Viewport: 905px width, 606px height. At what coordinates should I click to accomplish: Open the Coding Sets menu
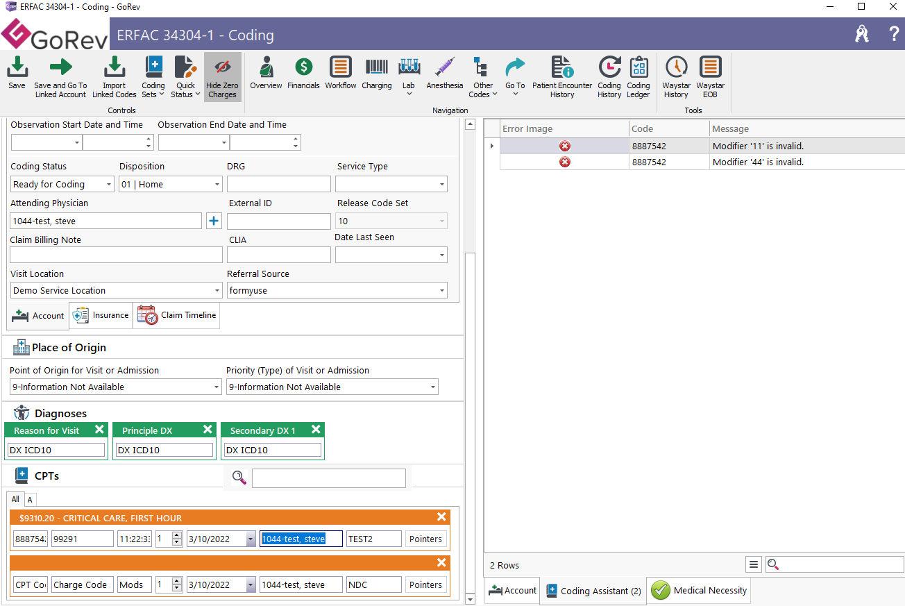coord(153,77)
